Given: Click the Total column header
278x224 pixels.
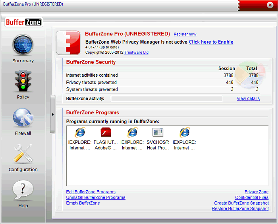Looking at the screenshot, I should [x=251, y=68].
